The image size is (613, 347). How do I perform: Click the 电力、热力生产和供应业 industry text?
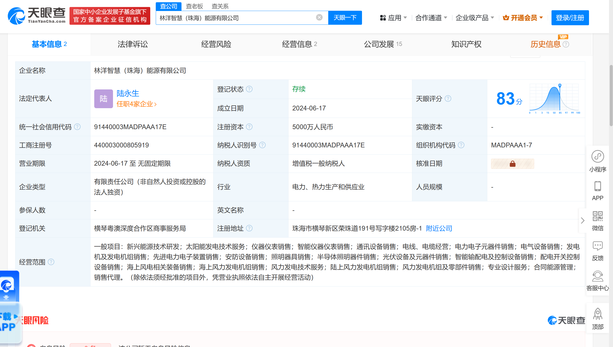tap(328, 187)
